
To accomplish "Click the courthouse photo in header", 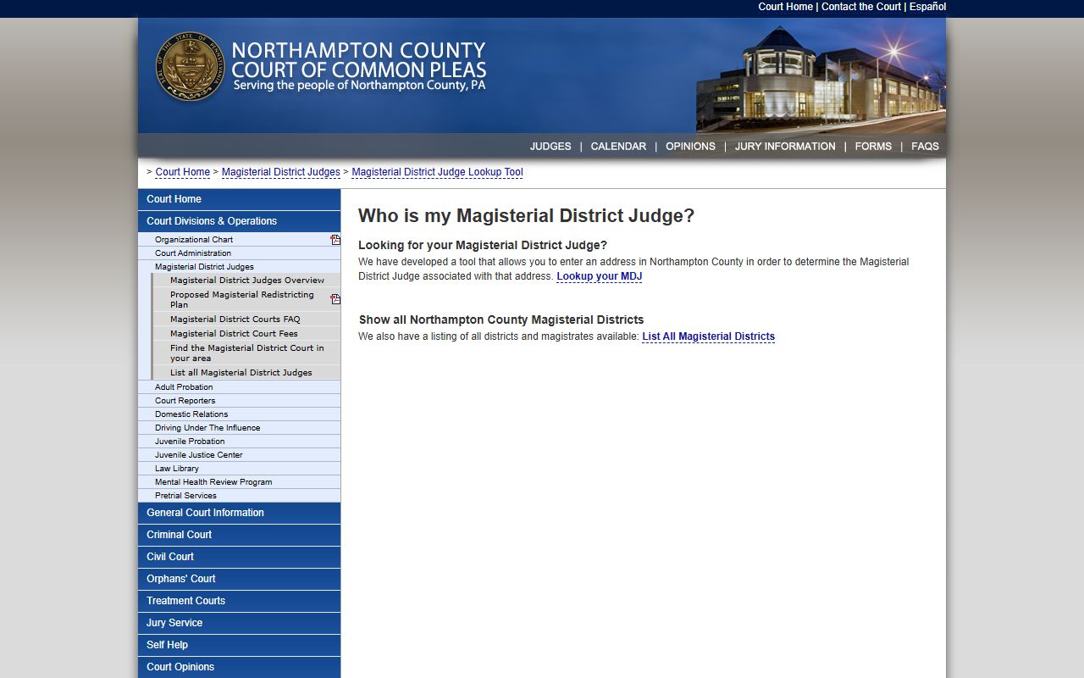I will point(821,79).
